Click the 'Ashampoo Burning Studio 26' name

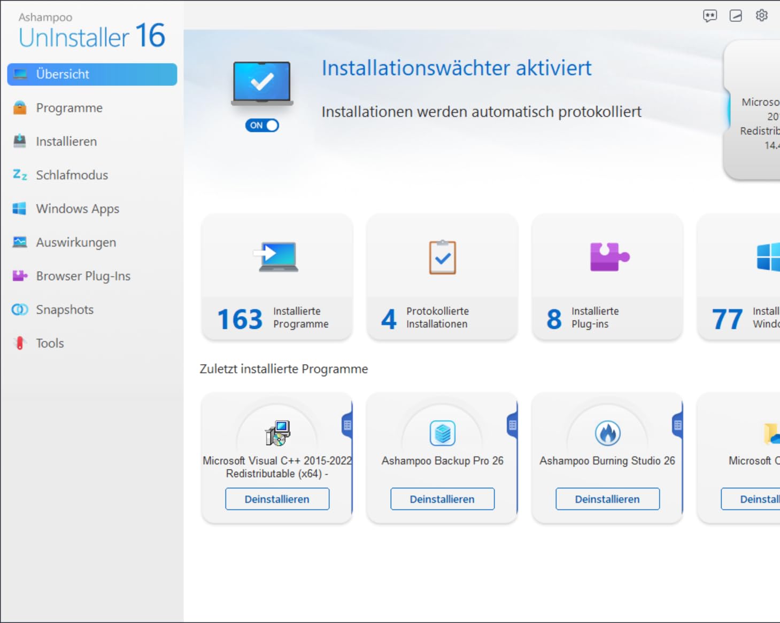[607, 461]
